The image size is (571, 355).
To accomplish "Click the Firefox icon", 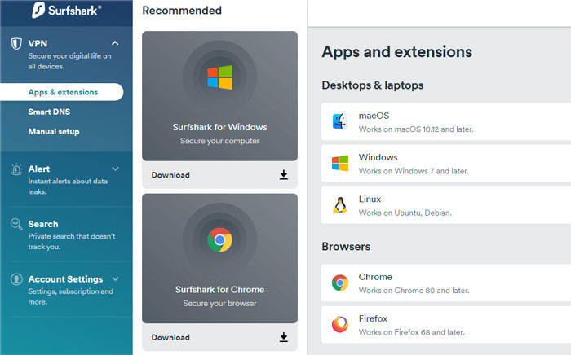I will pos(340,324).
